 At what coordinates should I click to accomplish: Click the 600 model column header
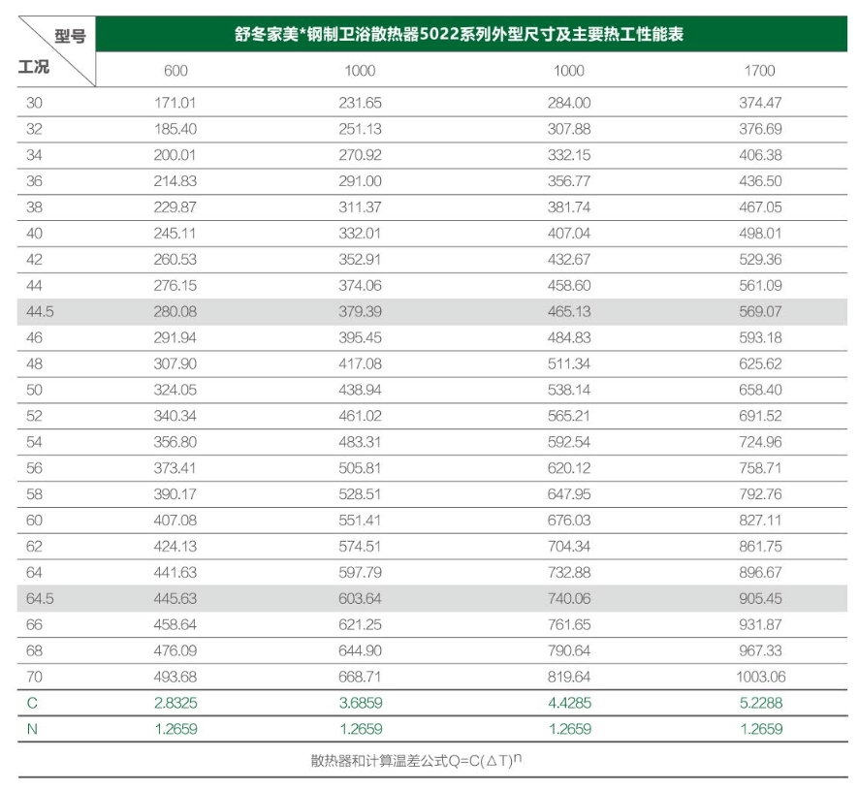point(175,71)
